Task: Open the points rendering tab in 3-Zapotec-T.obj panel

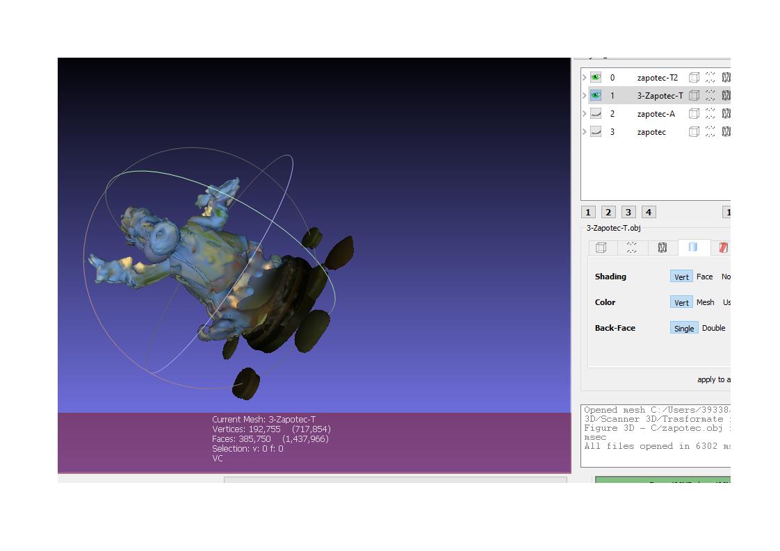Action: tap(632, 247)
